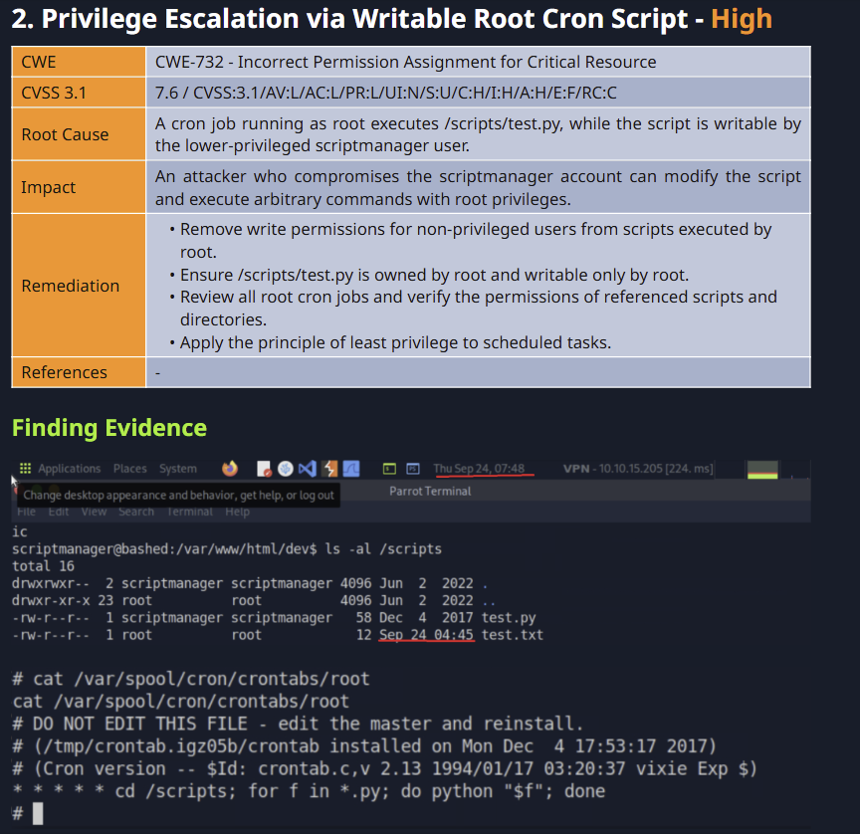Click the terminal cursor at the last prompt
This screenshot has height=834, width=860.
38,814
